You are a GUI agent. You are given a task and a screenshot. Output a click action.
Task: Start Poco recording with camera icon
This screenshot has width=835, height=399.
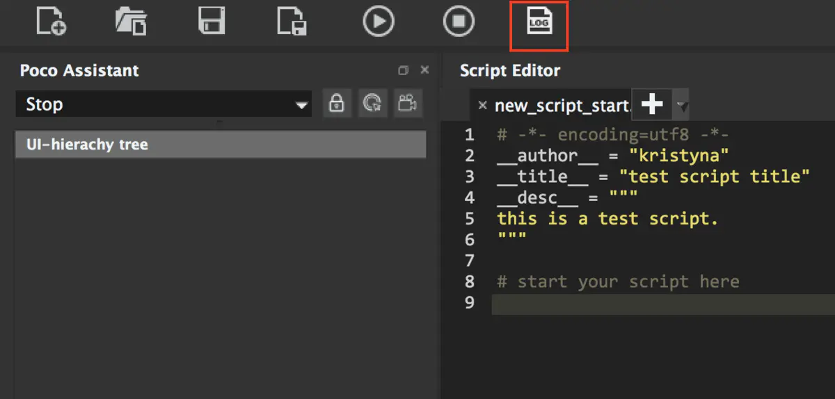[x=407, y=104]
